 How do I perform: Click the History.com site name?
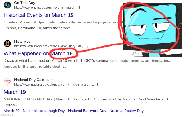[24, 42]
